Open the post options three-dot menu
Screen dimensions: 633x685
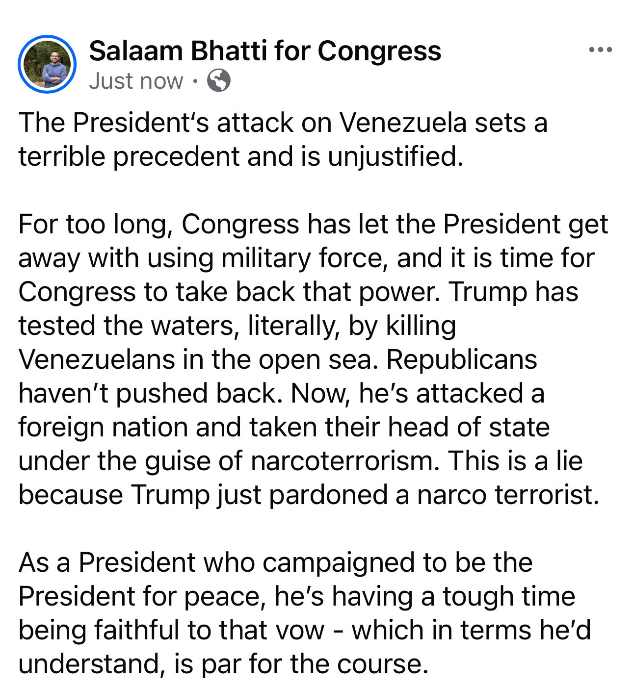600,50
